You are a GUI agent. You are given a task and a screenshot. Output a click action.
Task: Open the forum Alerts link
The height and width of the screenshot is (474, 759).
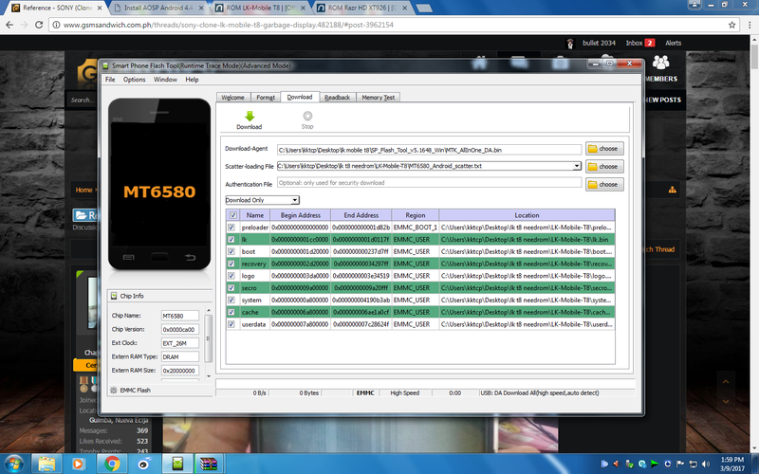tap(673, 43)
